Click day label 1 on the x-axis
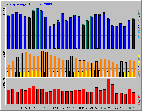Viewport: 142px width, 111px height. 9,108
